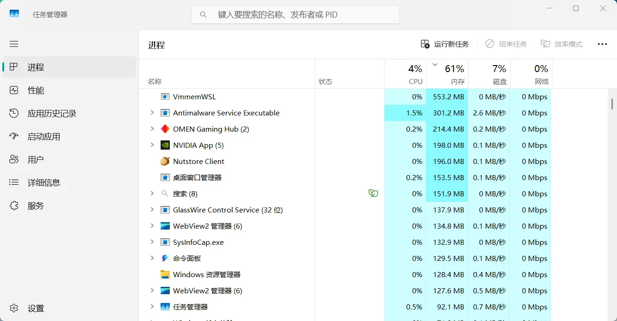
Task: Click 结束任务 button
Action: (506, 44)
